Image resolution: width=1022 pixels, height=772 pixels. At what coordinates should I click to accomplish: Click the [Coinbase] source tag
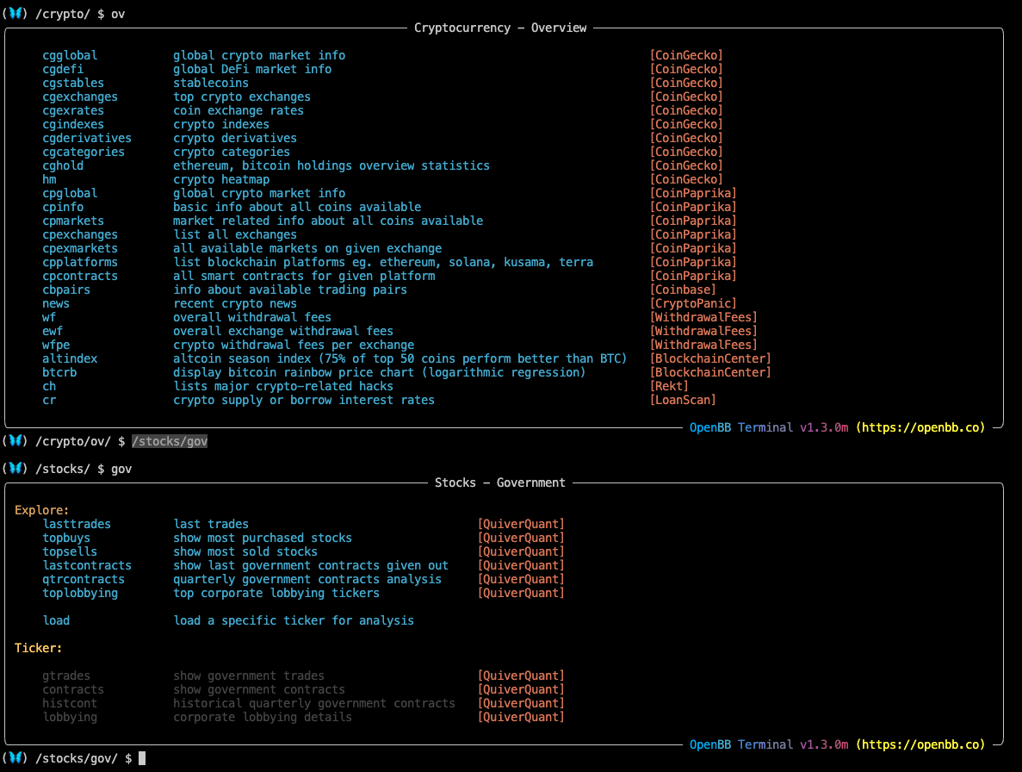(x=683, y=289)
